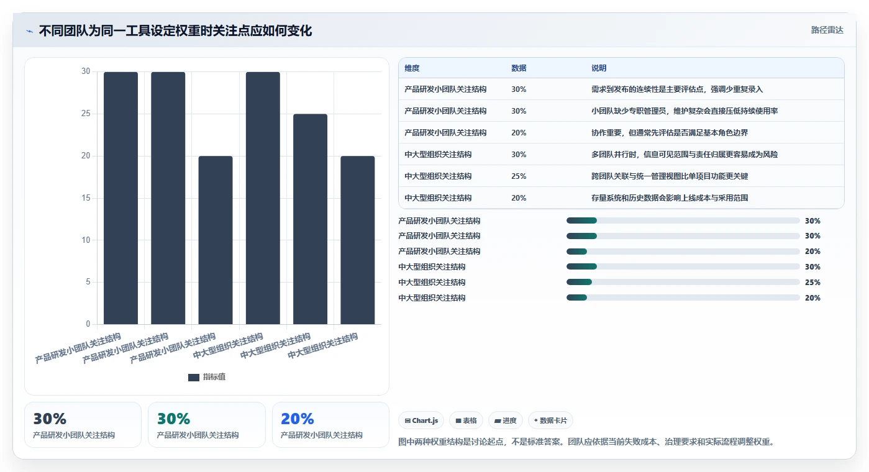
Task: Select the row 协作重要，但通常先评估是否满足基本角色边界
Action: click(x=621, y=132)
